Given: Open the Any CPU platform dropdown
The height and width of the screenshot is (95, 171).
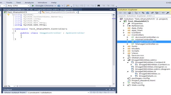Looking at the screenshot, I should click(x=18, y=6).
